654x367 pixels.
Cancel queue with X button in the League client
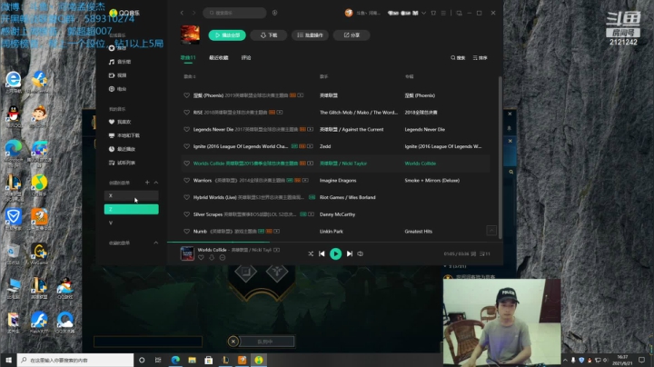233,342
